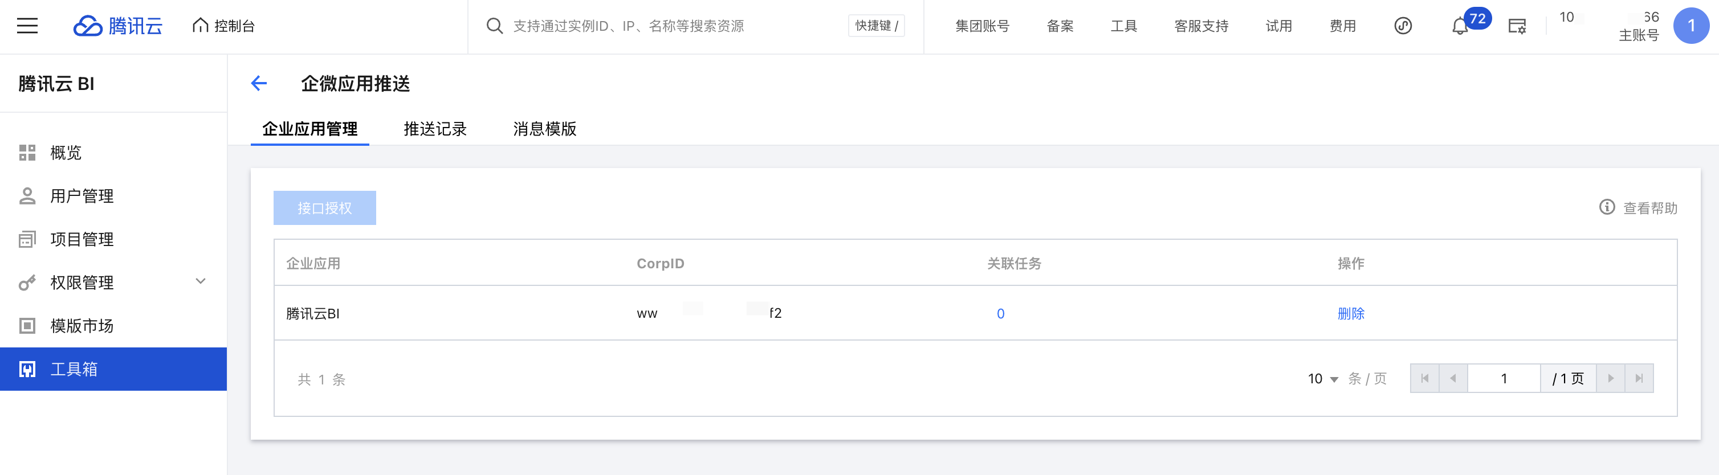Screen dimensions: 1719x475
Task: Open the 查看帮助 help link
Action: pos(1650,208)
